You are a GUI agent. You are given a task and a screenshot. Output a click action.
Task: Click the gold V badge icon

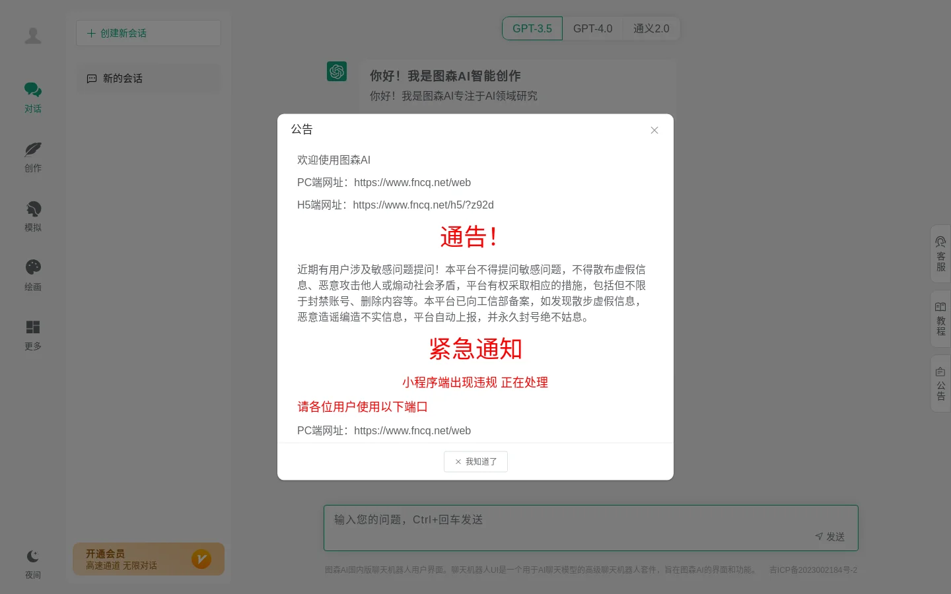[x=201, y=559]
